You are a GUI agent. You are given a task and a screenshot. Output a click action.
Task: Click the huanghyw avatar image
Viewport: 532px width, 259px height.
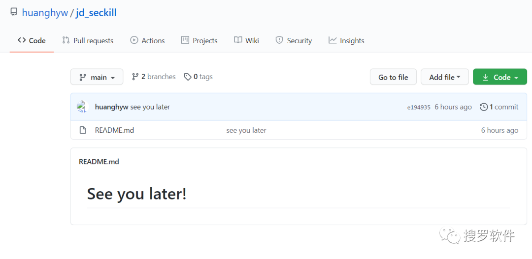[x=82, y=107]
